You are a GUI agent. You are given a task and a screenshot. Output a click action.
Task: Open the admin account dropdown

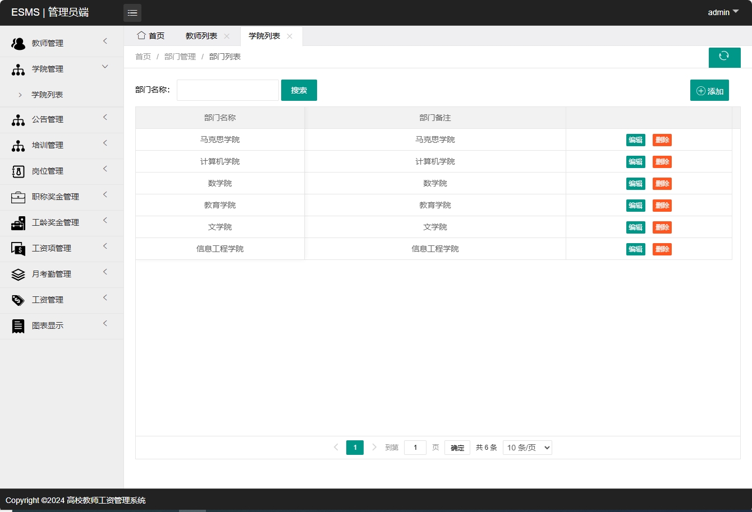tap(723, 12)
